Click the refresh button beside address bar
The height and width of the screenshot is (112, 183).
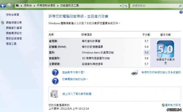(126, 6)
